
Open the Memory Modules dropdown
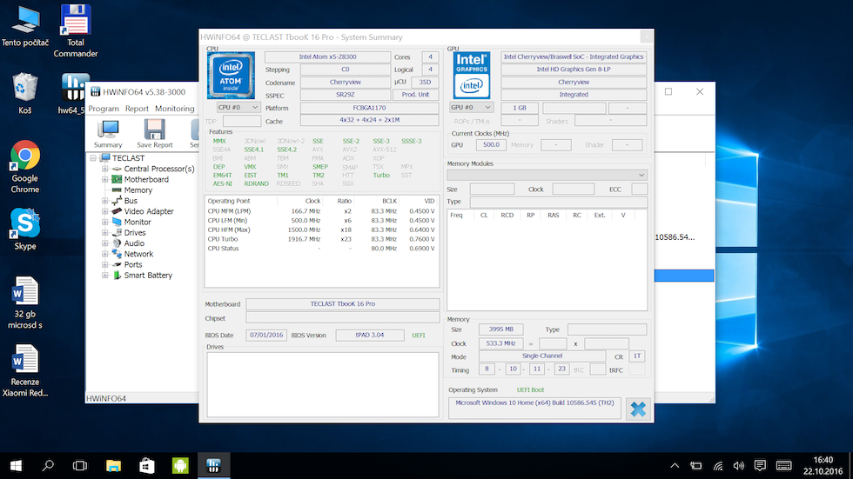(x=547, y=175)
